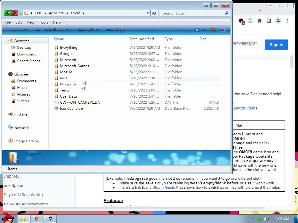Click the Angry Birds start button
The width and height of the screenshot is (298, 223).
8,218
